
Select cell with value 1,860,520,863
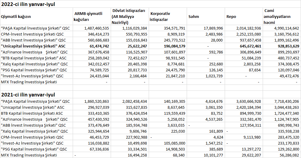coord(92,101)
